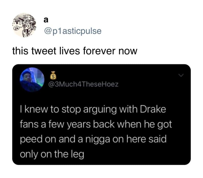203x178 pixels.
Task: Open p1asticpulse's cartoon profile avatar
Action: point(25,25)
